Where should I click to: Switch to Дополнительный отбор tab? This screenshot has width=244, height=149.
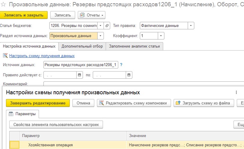click(x=82, y=46)
